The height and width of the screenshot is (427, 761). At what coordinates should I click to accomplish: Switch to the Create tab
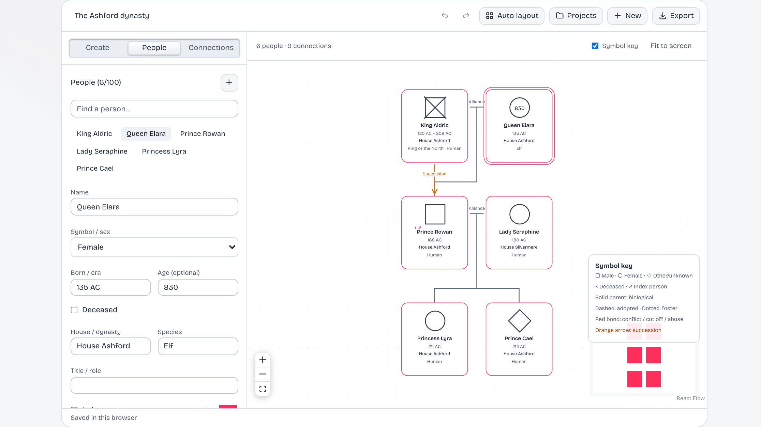(x=98, y=48)
